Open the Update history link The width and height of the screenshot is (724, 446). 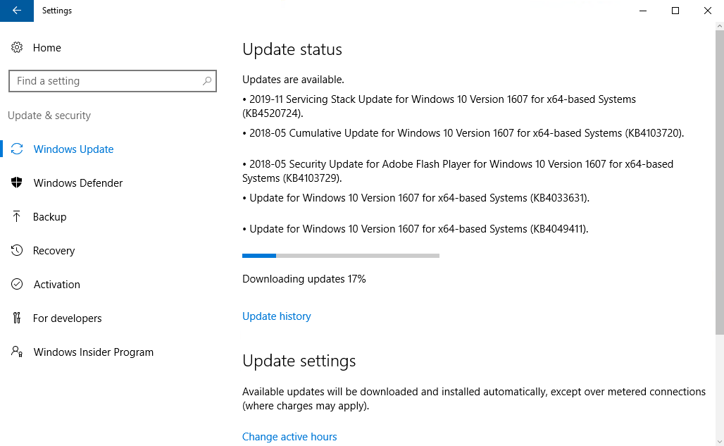277,316
